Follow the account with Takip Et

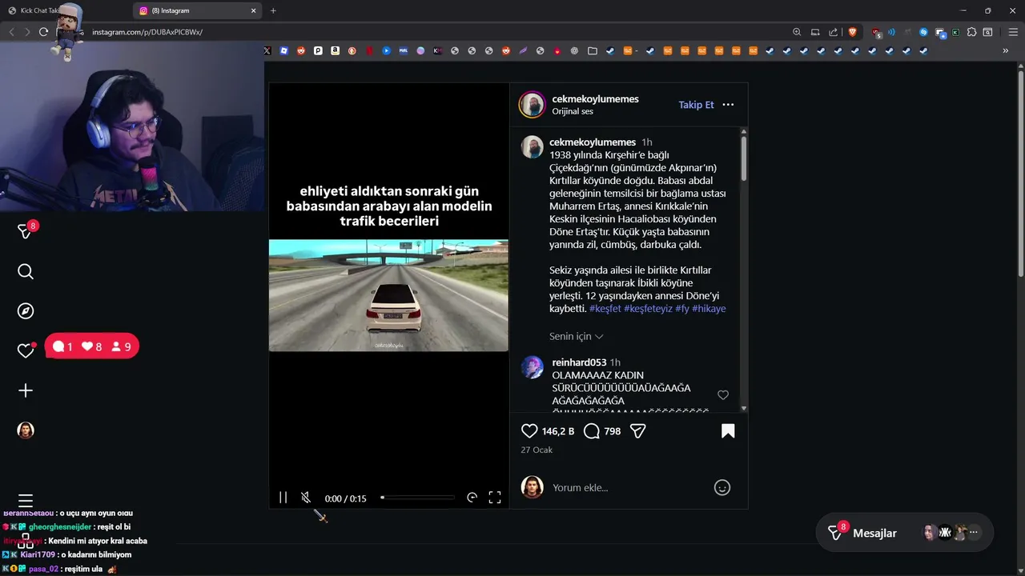click(696, 105)
